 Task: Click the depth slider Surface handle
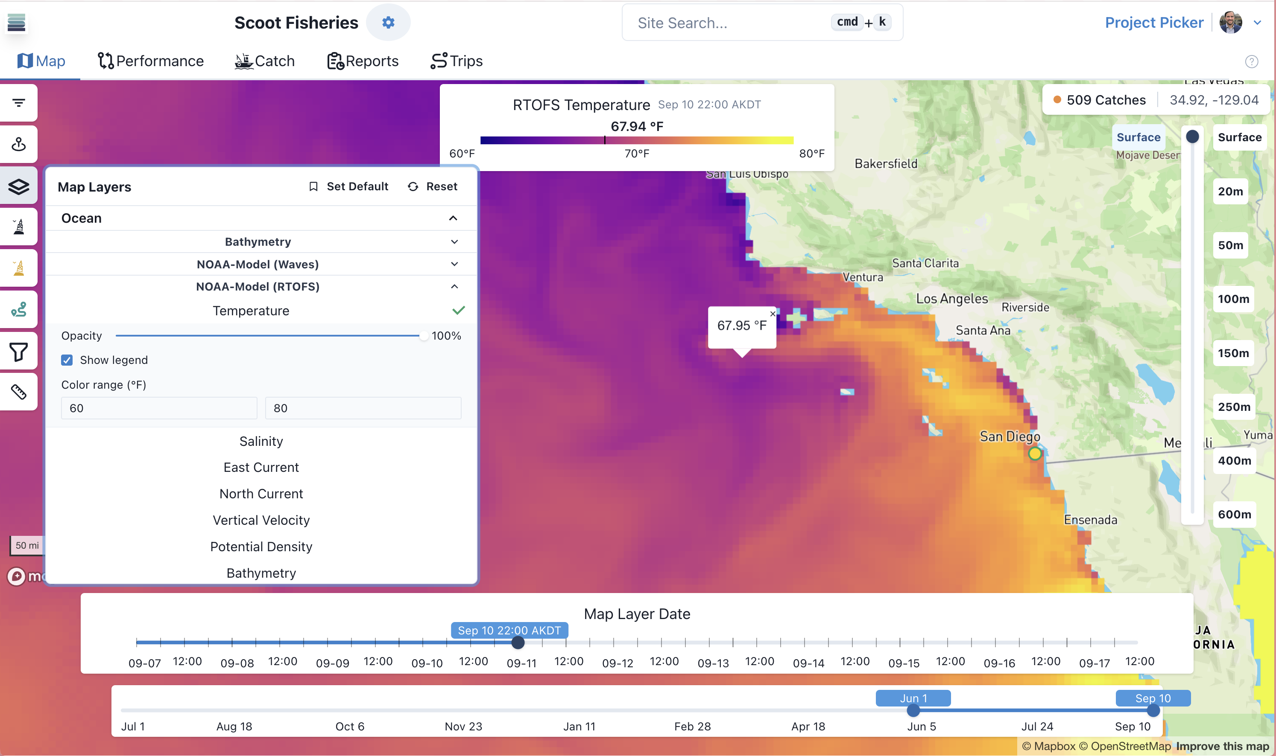pos(1192,137)
